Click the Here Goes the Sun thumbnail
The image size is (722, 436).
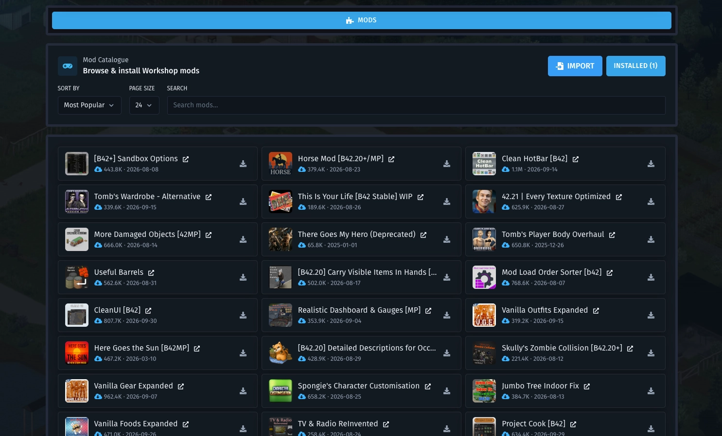pyautogui.click(x=77, y=353)
